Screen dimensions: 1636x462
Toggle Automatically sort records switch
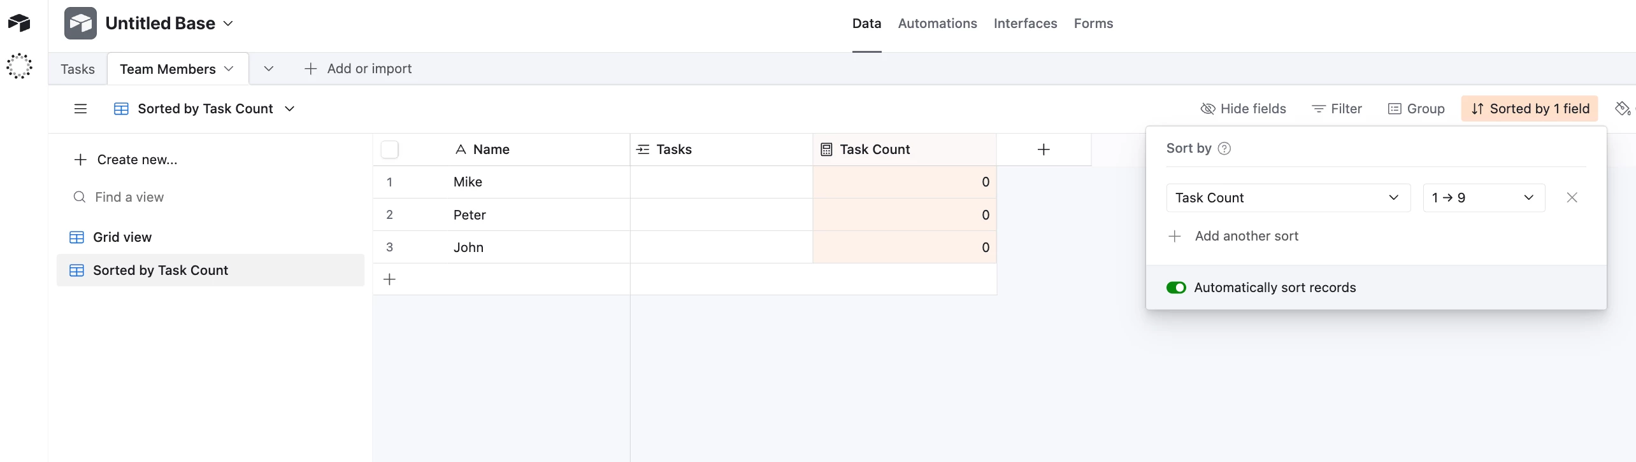[x=1176, y=288]
